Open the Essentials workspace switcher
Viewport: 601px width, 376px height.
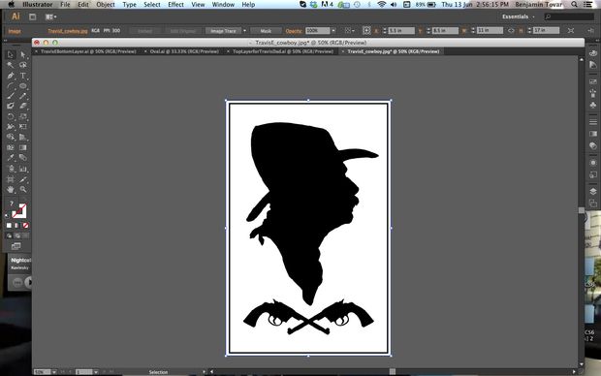click(x=519, y=16)
